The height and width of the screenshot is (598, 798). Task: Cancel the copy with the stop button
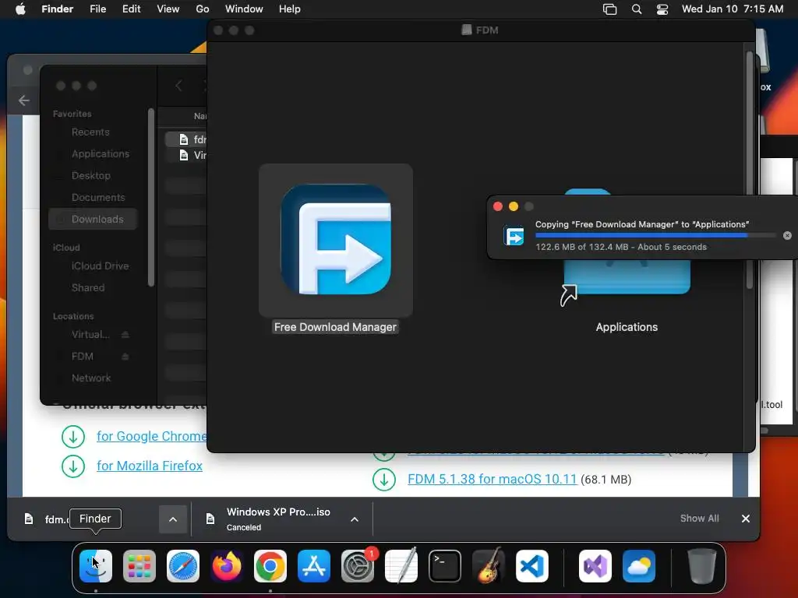tap(787, 235)
